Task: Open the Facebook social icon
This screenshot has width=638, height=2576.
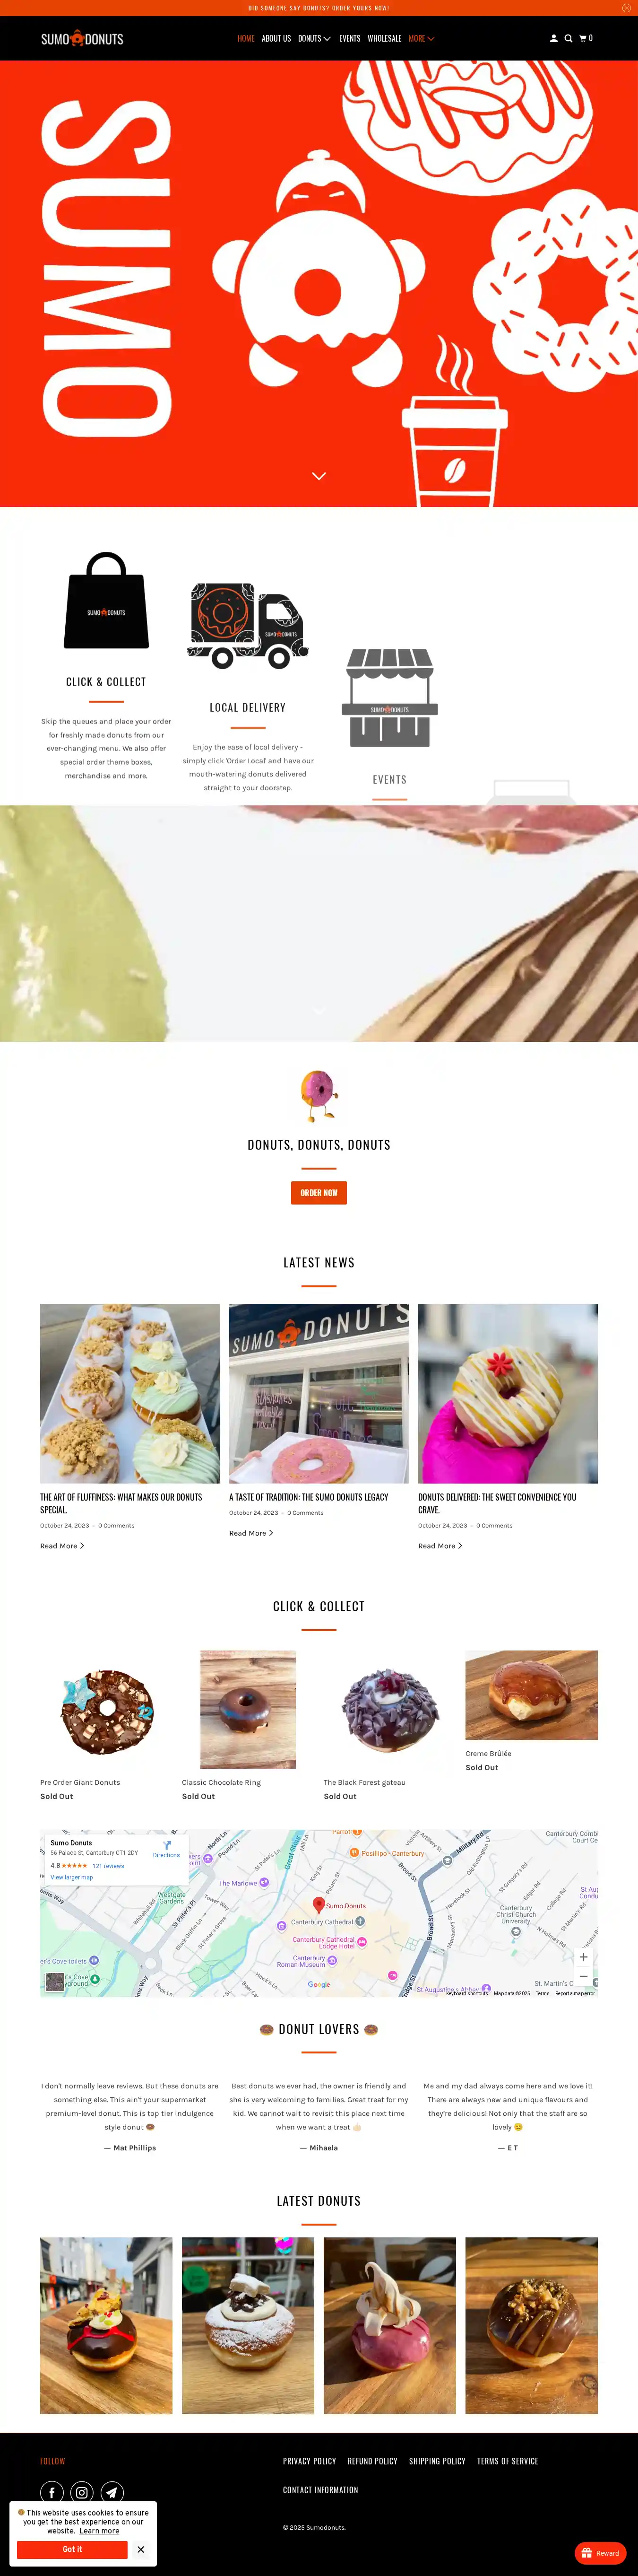Action: [52, 2492]
